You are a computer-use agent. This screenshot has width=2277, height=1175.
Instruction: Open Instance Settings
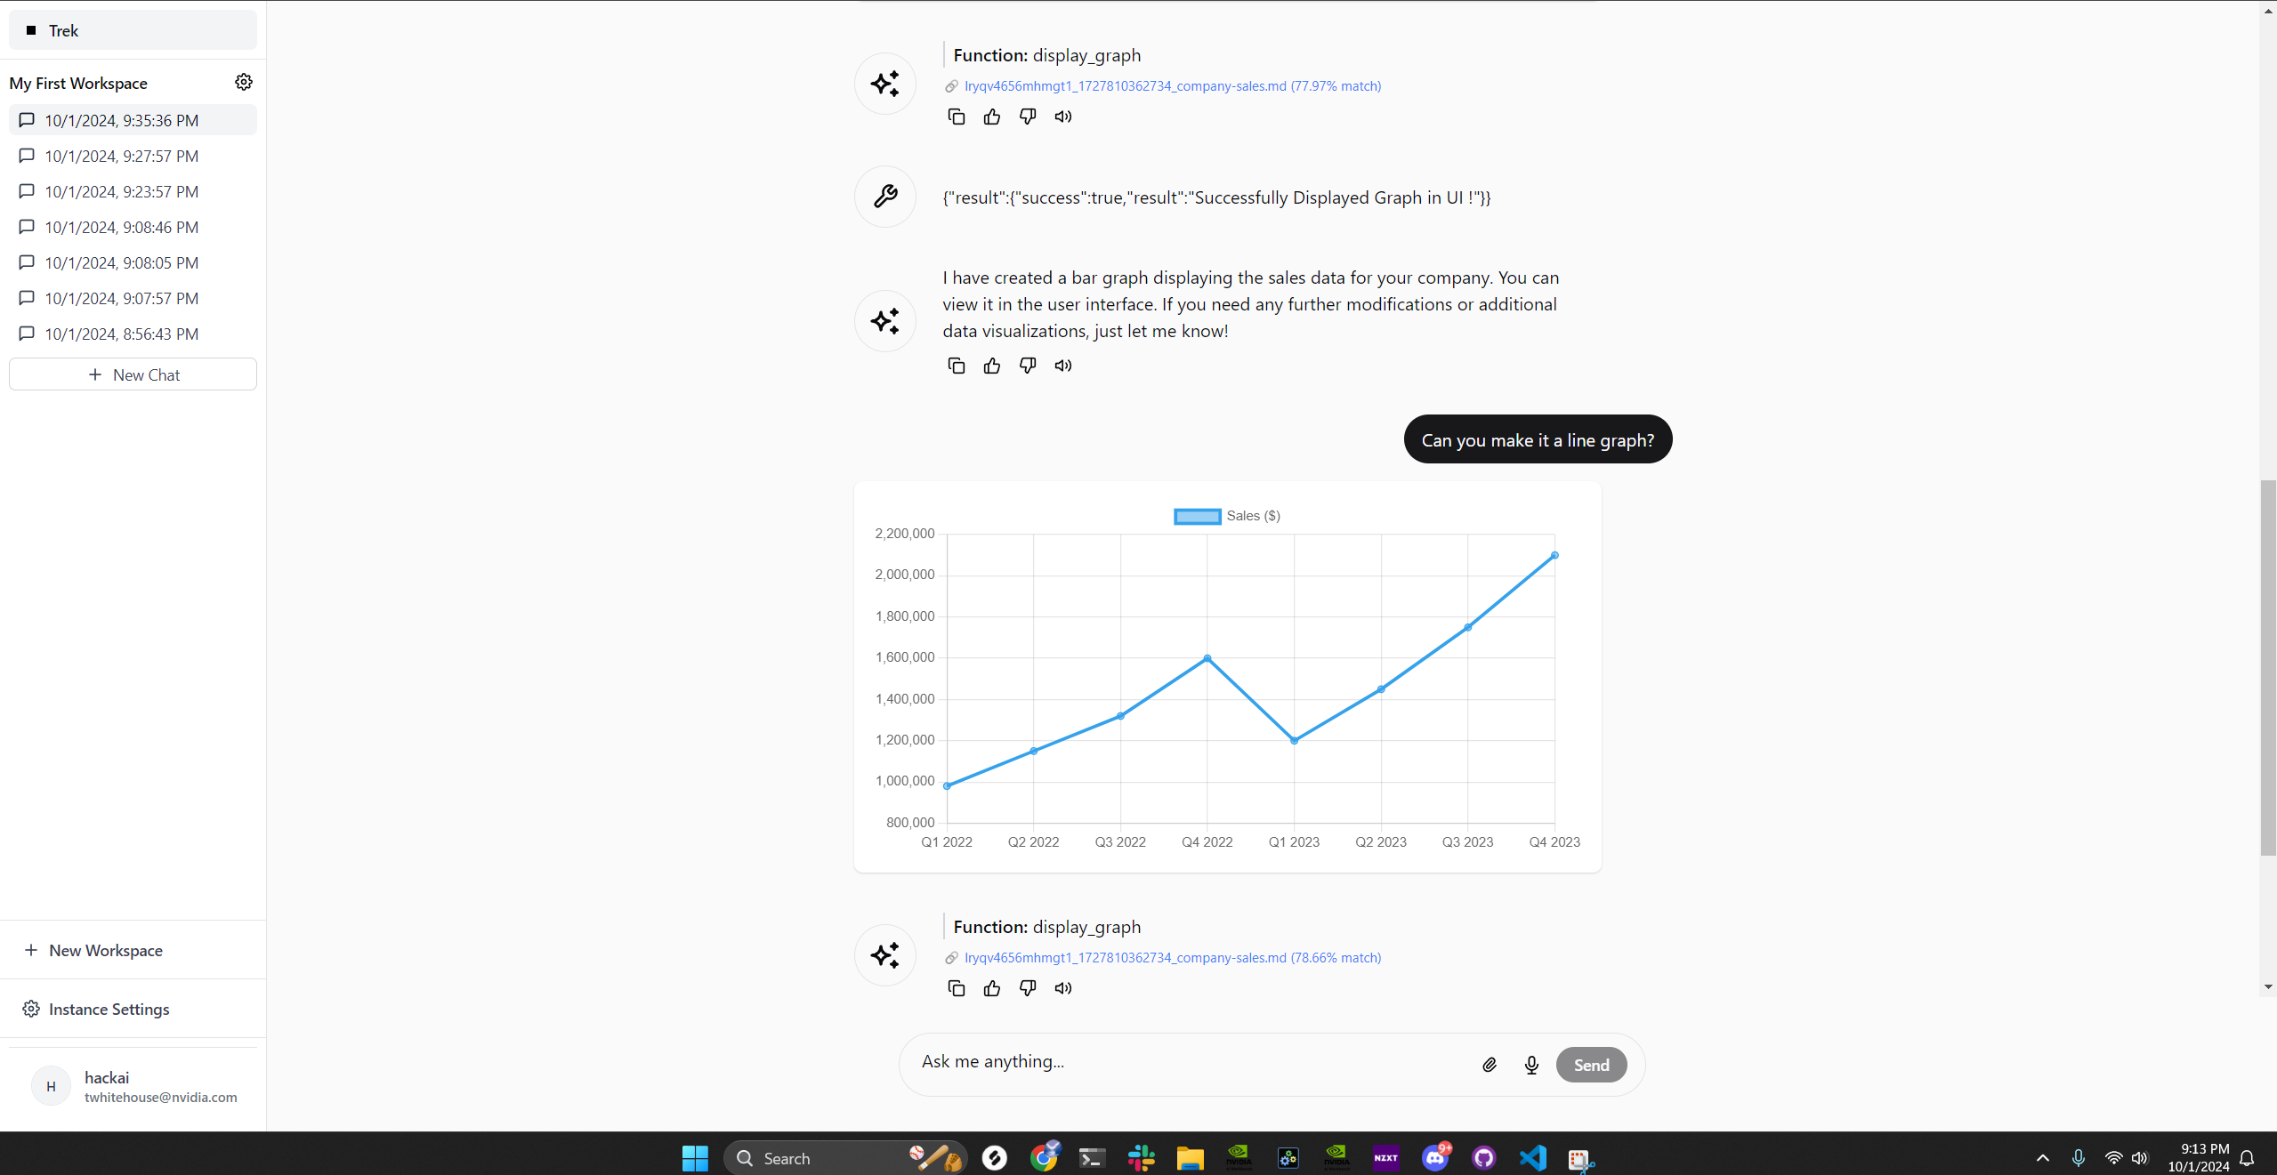[x=109, y=1009]
